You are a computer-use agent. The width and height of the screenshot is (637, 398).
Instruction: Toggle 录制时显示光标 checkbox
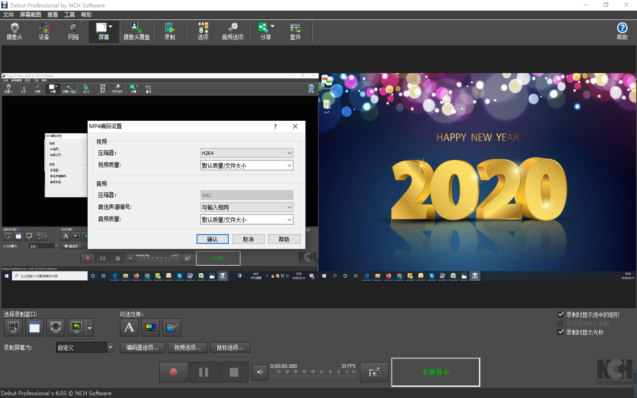click(560, 332)
